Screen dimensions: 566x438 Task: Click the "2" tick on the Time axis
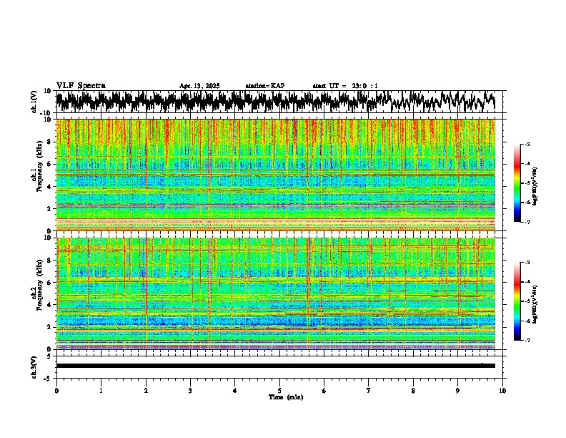pyautogui.click(x=146, y=391)
